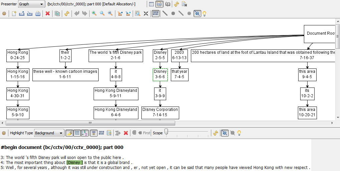Select the 'that year 7-4-5' node
Screen dimensions: 340x171
(x=180, y=74)
